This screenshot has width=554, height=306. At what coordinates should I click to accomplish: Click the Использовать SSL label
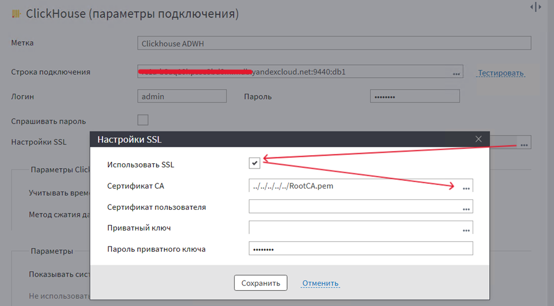click(x=141, y=164)
